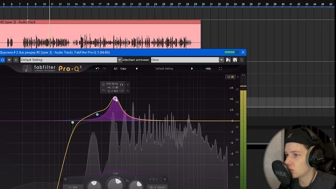Open the Stereo placement dropdown
This screenshot has width=336, height=189.
tap(157, 187)
